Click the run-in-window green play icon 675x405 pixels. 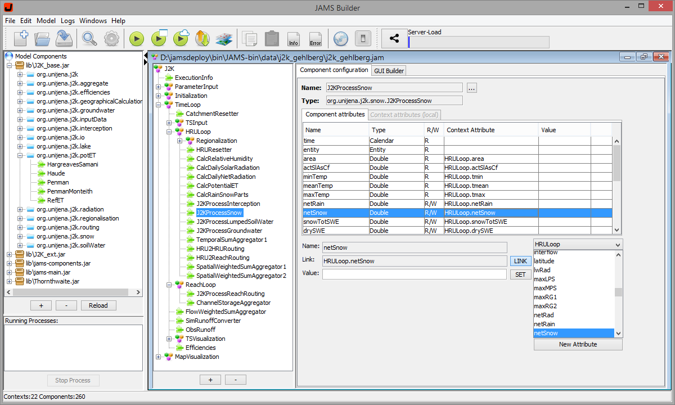click(159, 38)
